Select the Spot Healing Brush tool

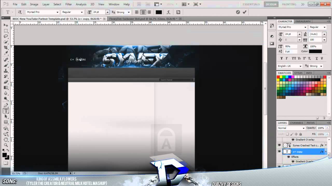[6, 60]
